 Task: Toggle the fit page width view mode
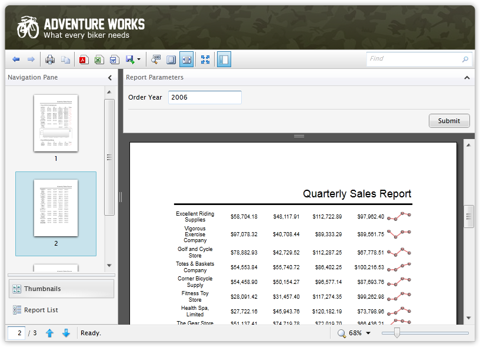186,60
